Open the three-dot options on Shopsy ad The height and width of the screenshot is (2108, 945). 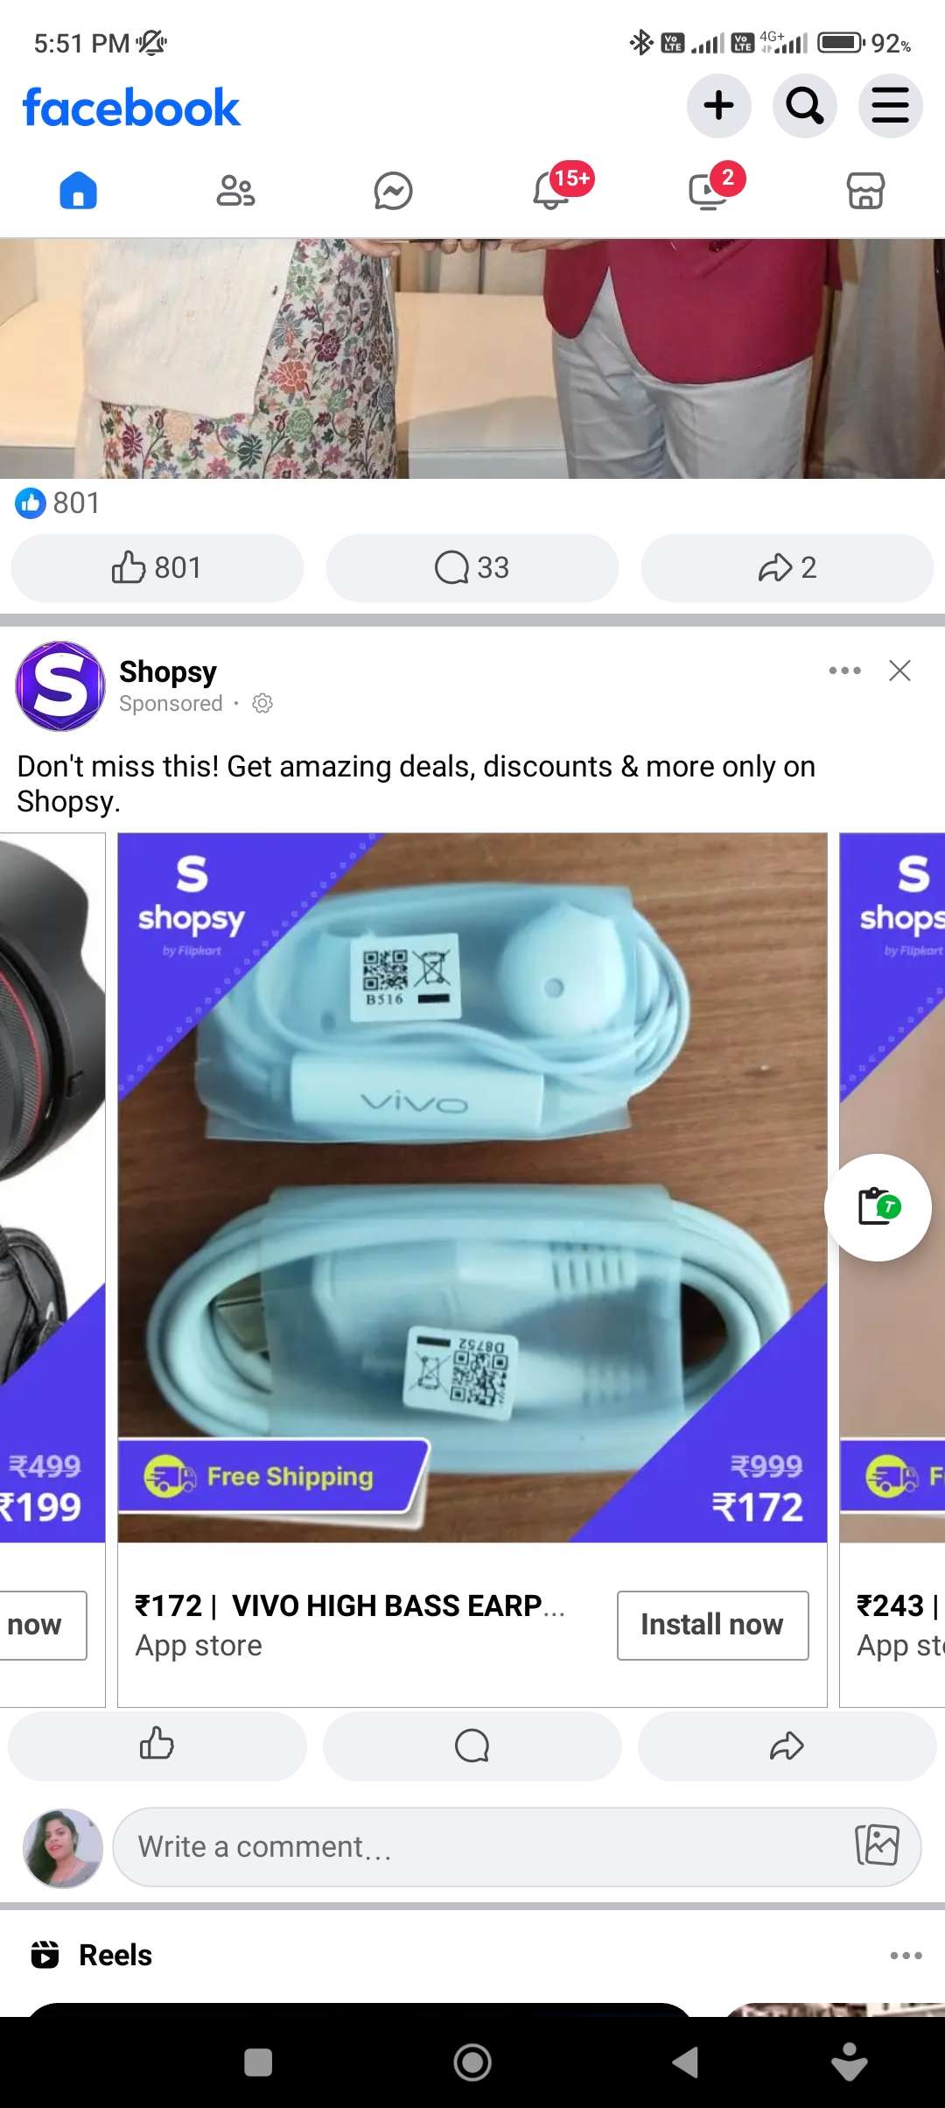coord(844,671)
